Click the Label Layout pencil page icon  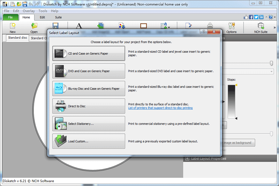click(x=188, y=25)
